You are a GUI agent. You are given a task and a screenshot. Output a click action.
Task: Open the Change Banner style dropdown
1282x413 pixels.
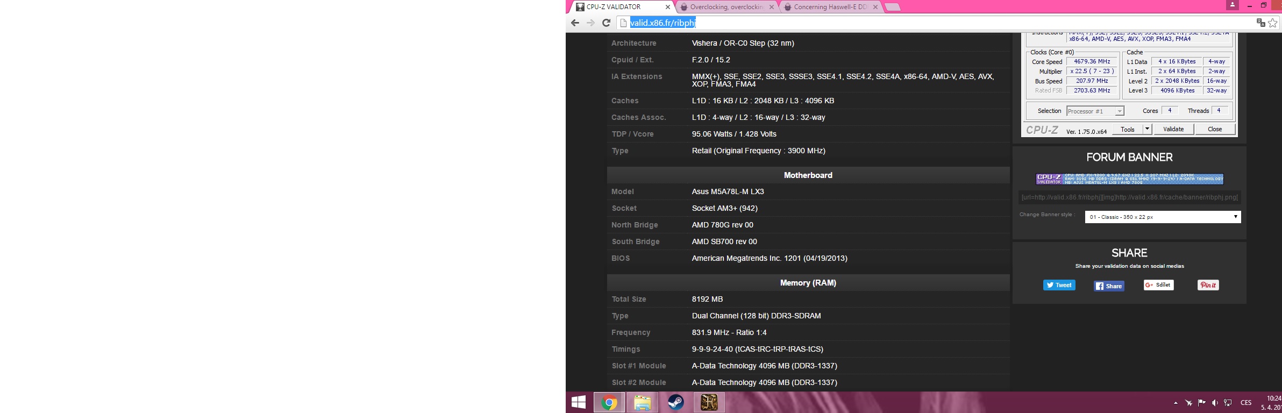[1163, 217]
